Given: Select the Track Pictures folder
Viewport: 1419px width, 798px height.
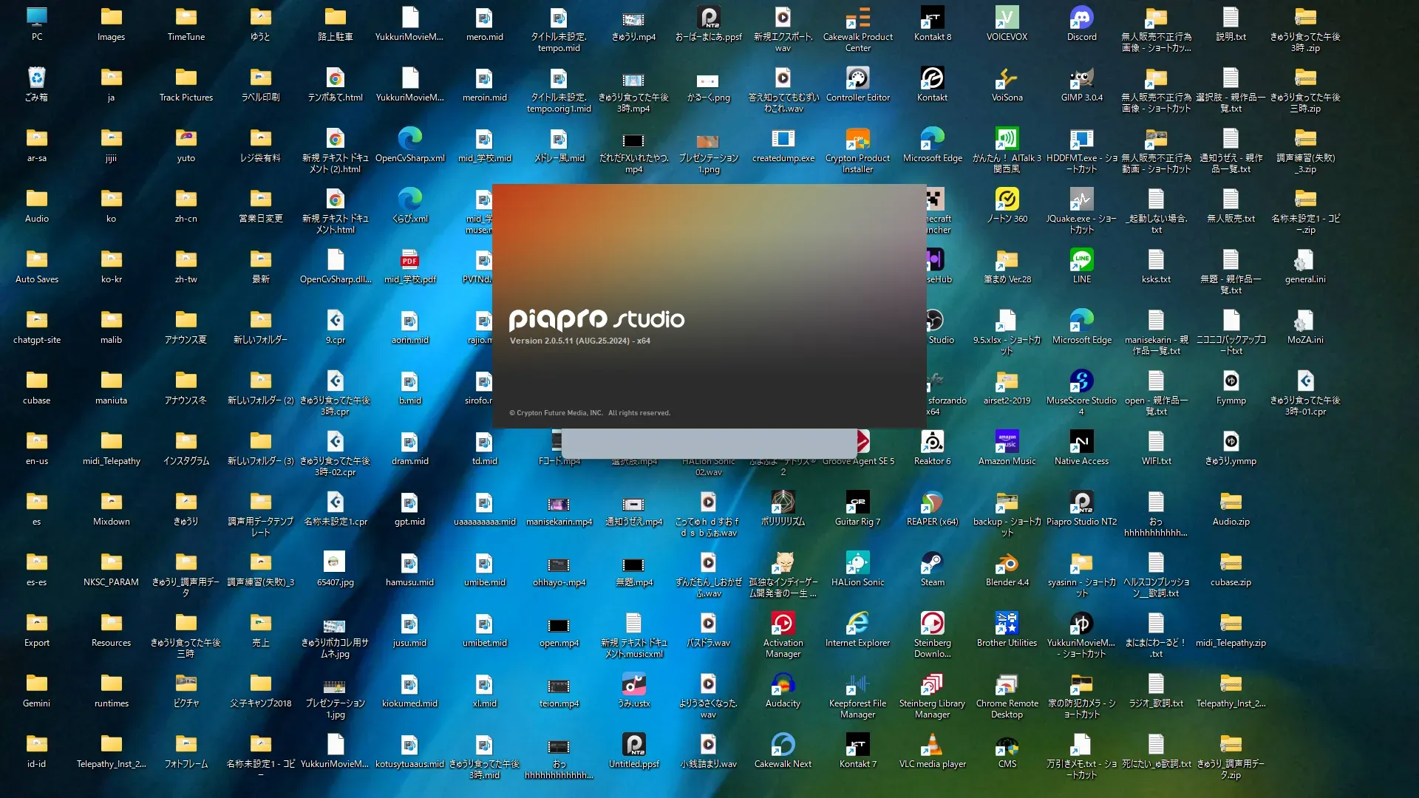Looking at the screenshot, I should (186, 78).
